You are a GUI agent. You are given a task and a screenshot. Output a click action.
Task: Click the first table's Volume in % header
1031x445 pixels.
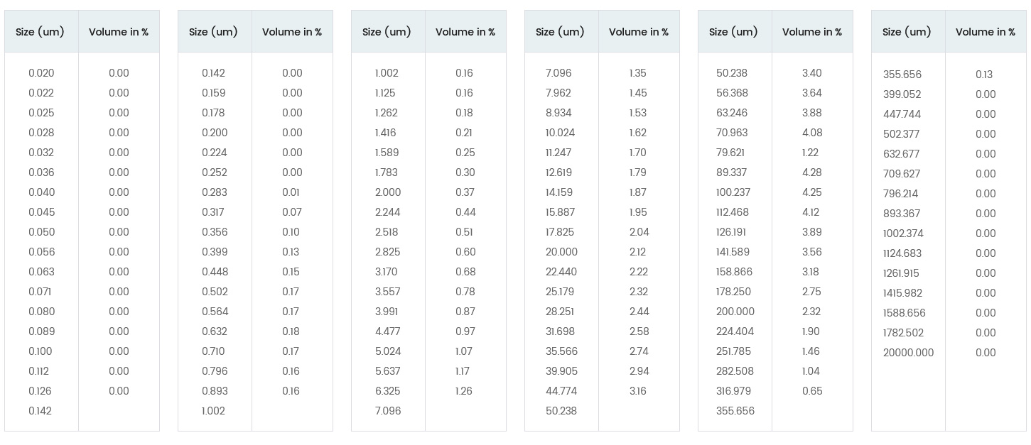pyautogui.click(x=119, y=32)
